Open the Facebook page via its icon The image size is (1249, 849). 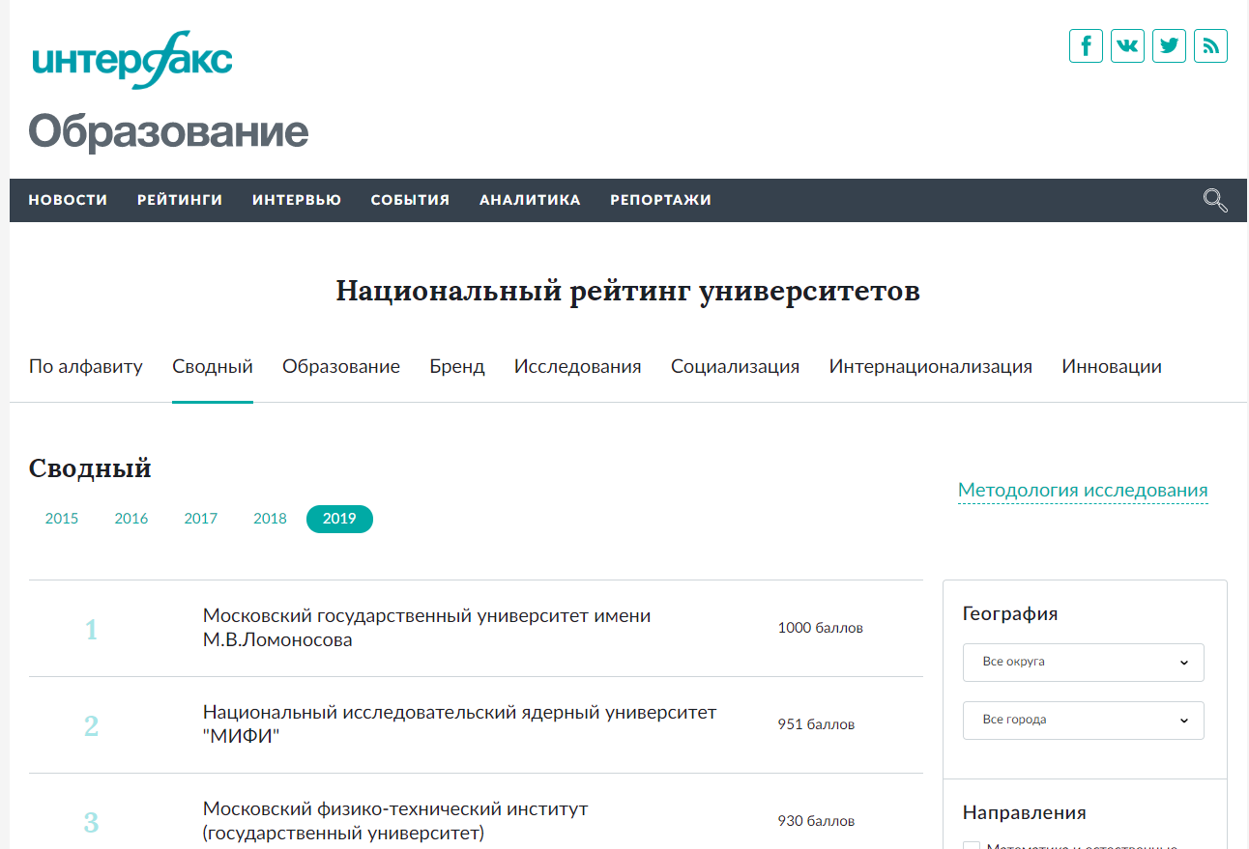(x=1085, y=45)
